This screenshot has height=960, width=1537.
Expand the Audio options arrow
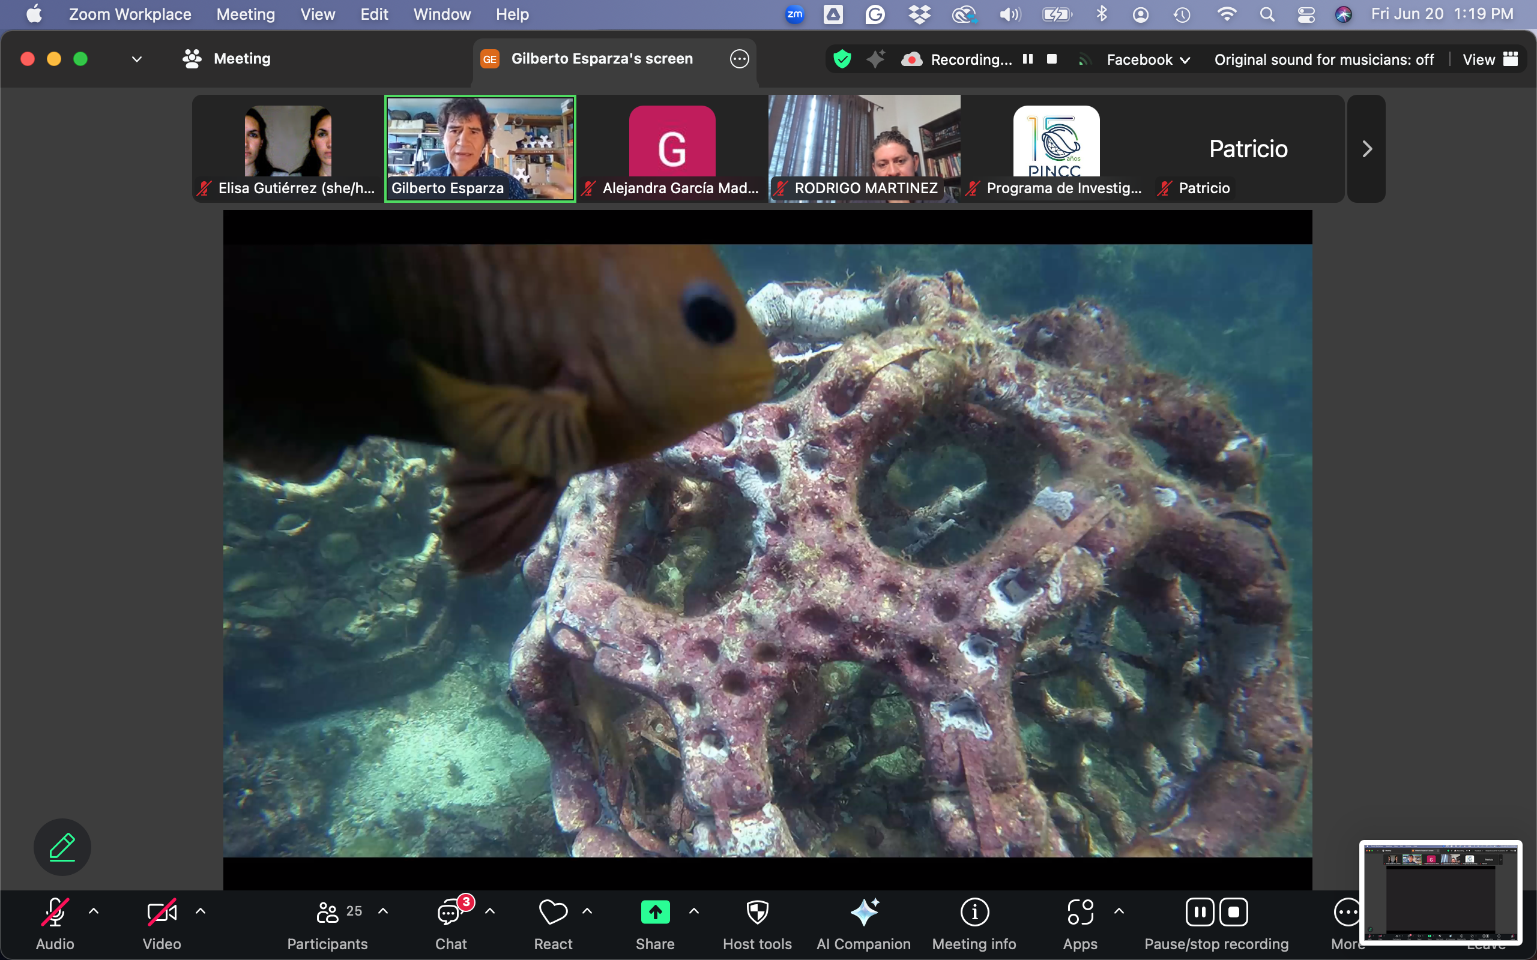tap(94, 911)
